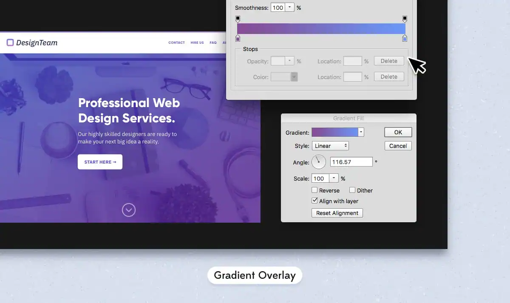Select the blue color stop below the gradient
The width and height of the screenshot is (510, 303).
[405, 38]
